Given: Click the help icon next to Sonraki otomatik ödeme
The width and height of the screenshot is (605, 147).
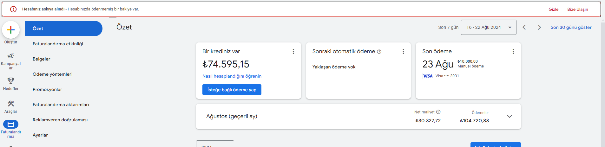Looking at the screenshot, I should [379, 52].
